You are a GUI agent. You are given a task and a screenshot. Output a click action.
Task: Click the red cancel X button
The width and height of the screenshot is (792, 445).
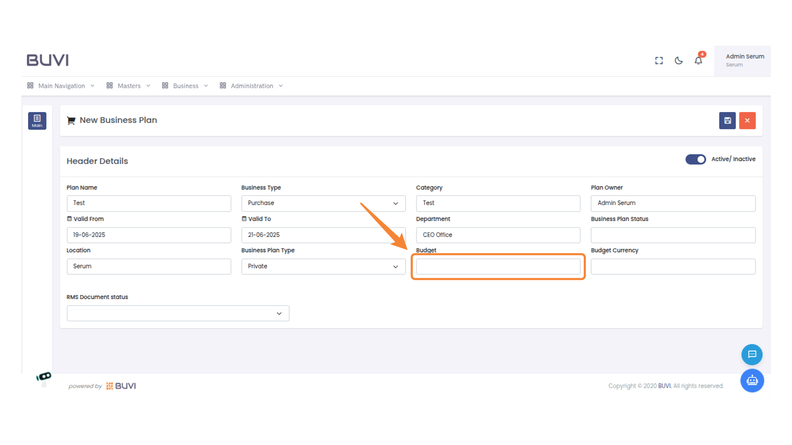[x=747, y=121]
